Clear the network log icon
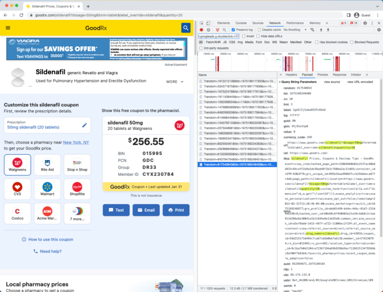The height and width of the screenshot is (292, 383). [209, 30]
